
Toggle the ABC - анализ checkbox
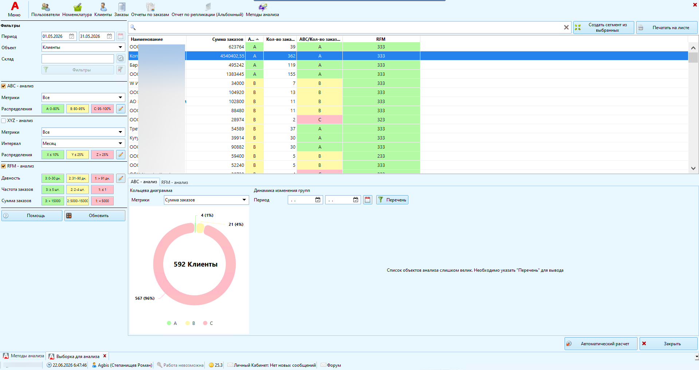4,86
